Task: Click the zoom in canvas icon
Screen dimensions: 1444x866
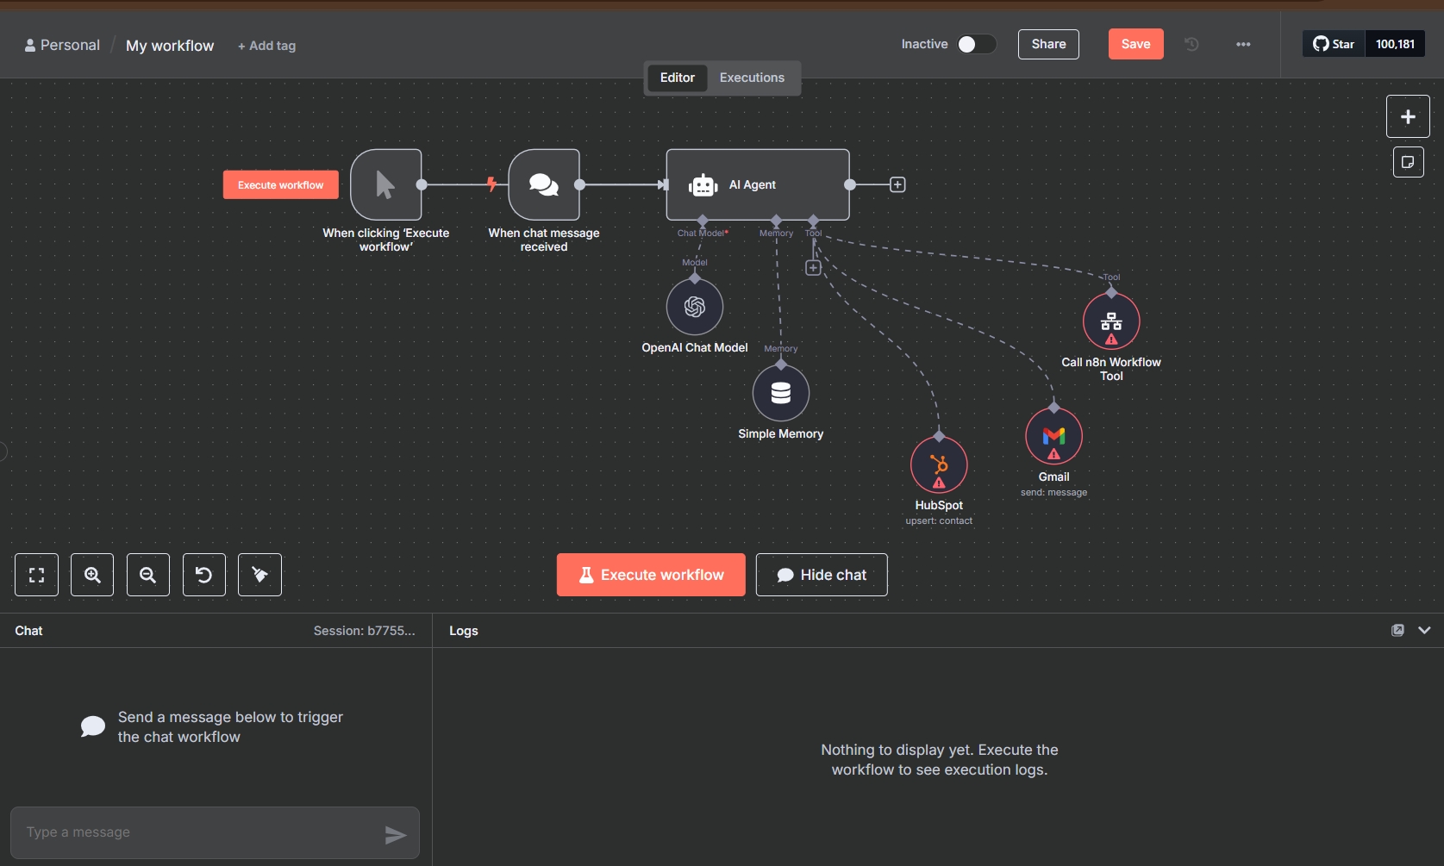Action: (92, 575)
